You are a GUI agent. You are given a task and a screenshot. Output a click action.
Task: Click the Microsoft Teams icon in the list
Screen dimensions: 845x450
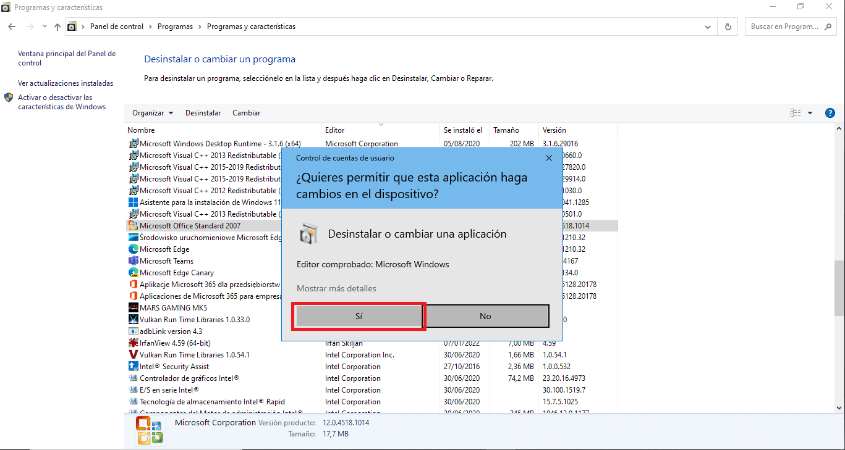click(x=133, y=261)
